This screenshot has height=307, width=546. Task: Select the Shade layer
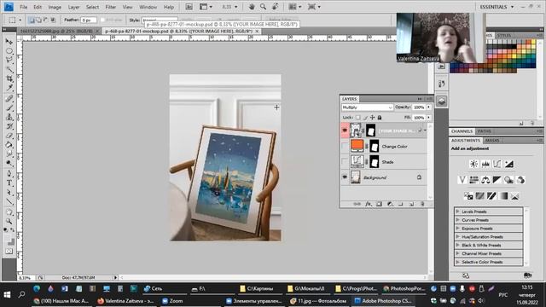coord(388,162)
